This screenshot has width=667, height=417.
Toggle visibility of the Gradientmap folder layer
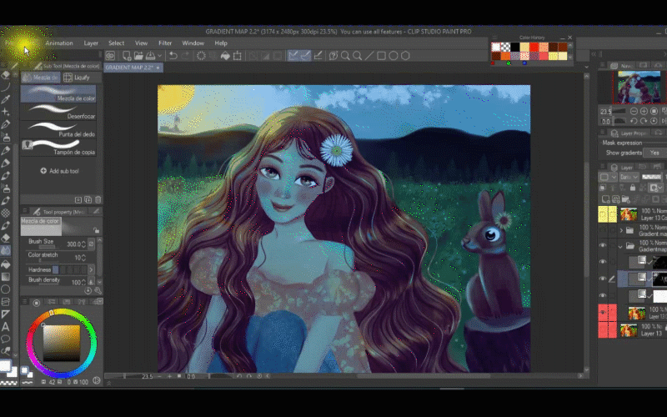[x=604, y=246]
